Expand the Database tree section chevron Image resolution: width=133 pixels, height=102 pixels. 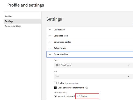tap(50, 36)
